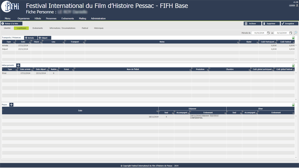The height and width of the screenshot is (168, 299).
Task: Go back with Retour à la liste
Action: click(12, 24)
